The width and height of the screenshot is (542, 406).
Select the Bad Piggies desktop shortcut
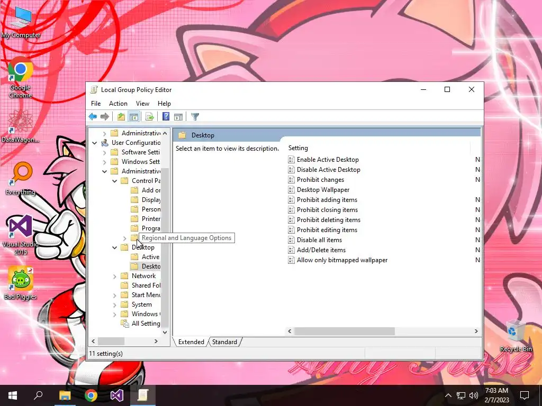[x=21, y=283]
